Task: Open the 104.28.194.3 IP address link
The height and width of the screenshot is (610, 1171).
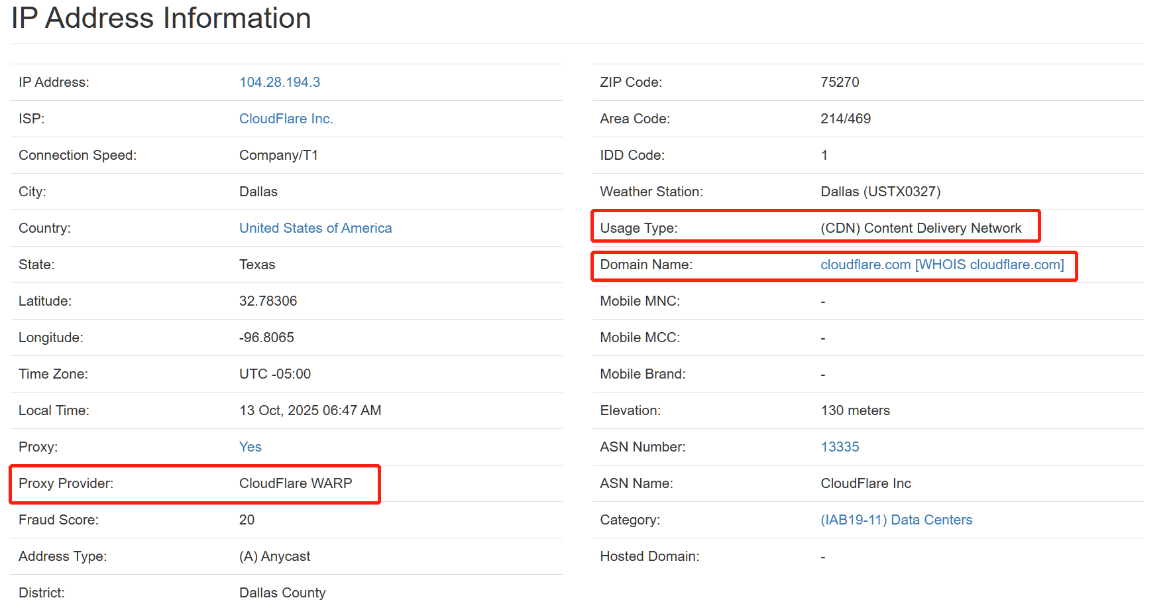Action: click(279, 82)
